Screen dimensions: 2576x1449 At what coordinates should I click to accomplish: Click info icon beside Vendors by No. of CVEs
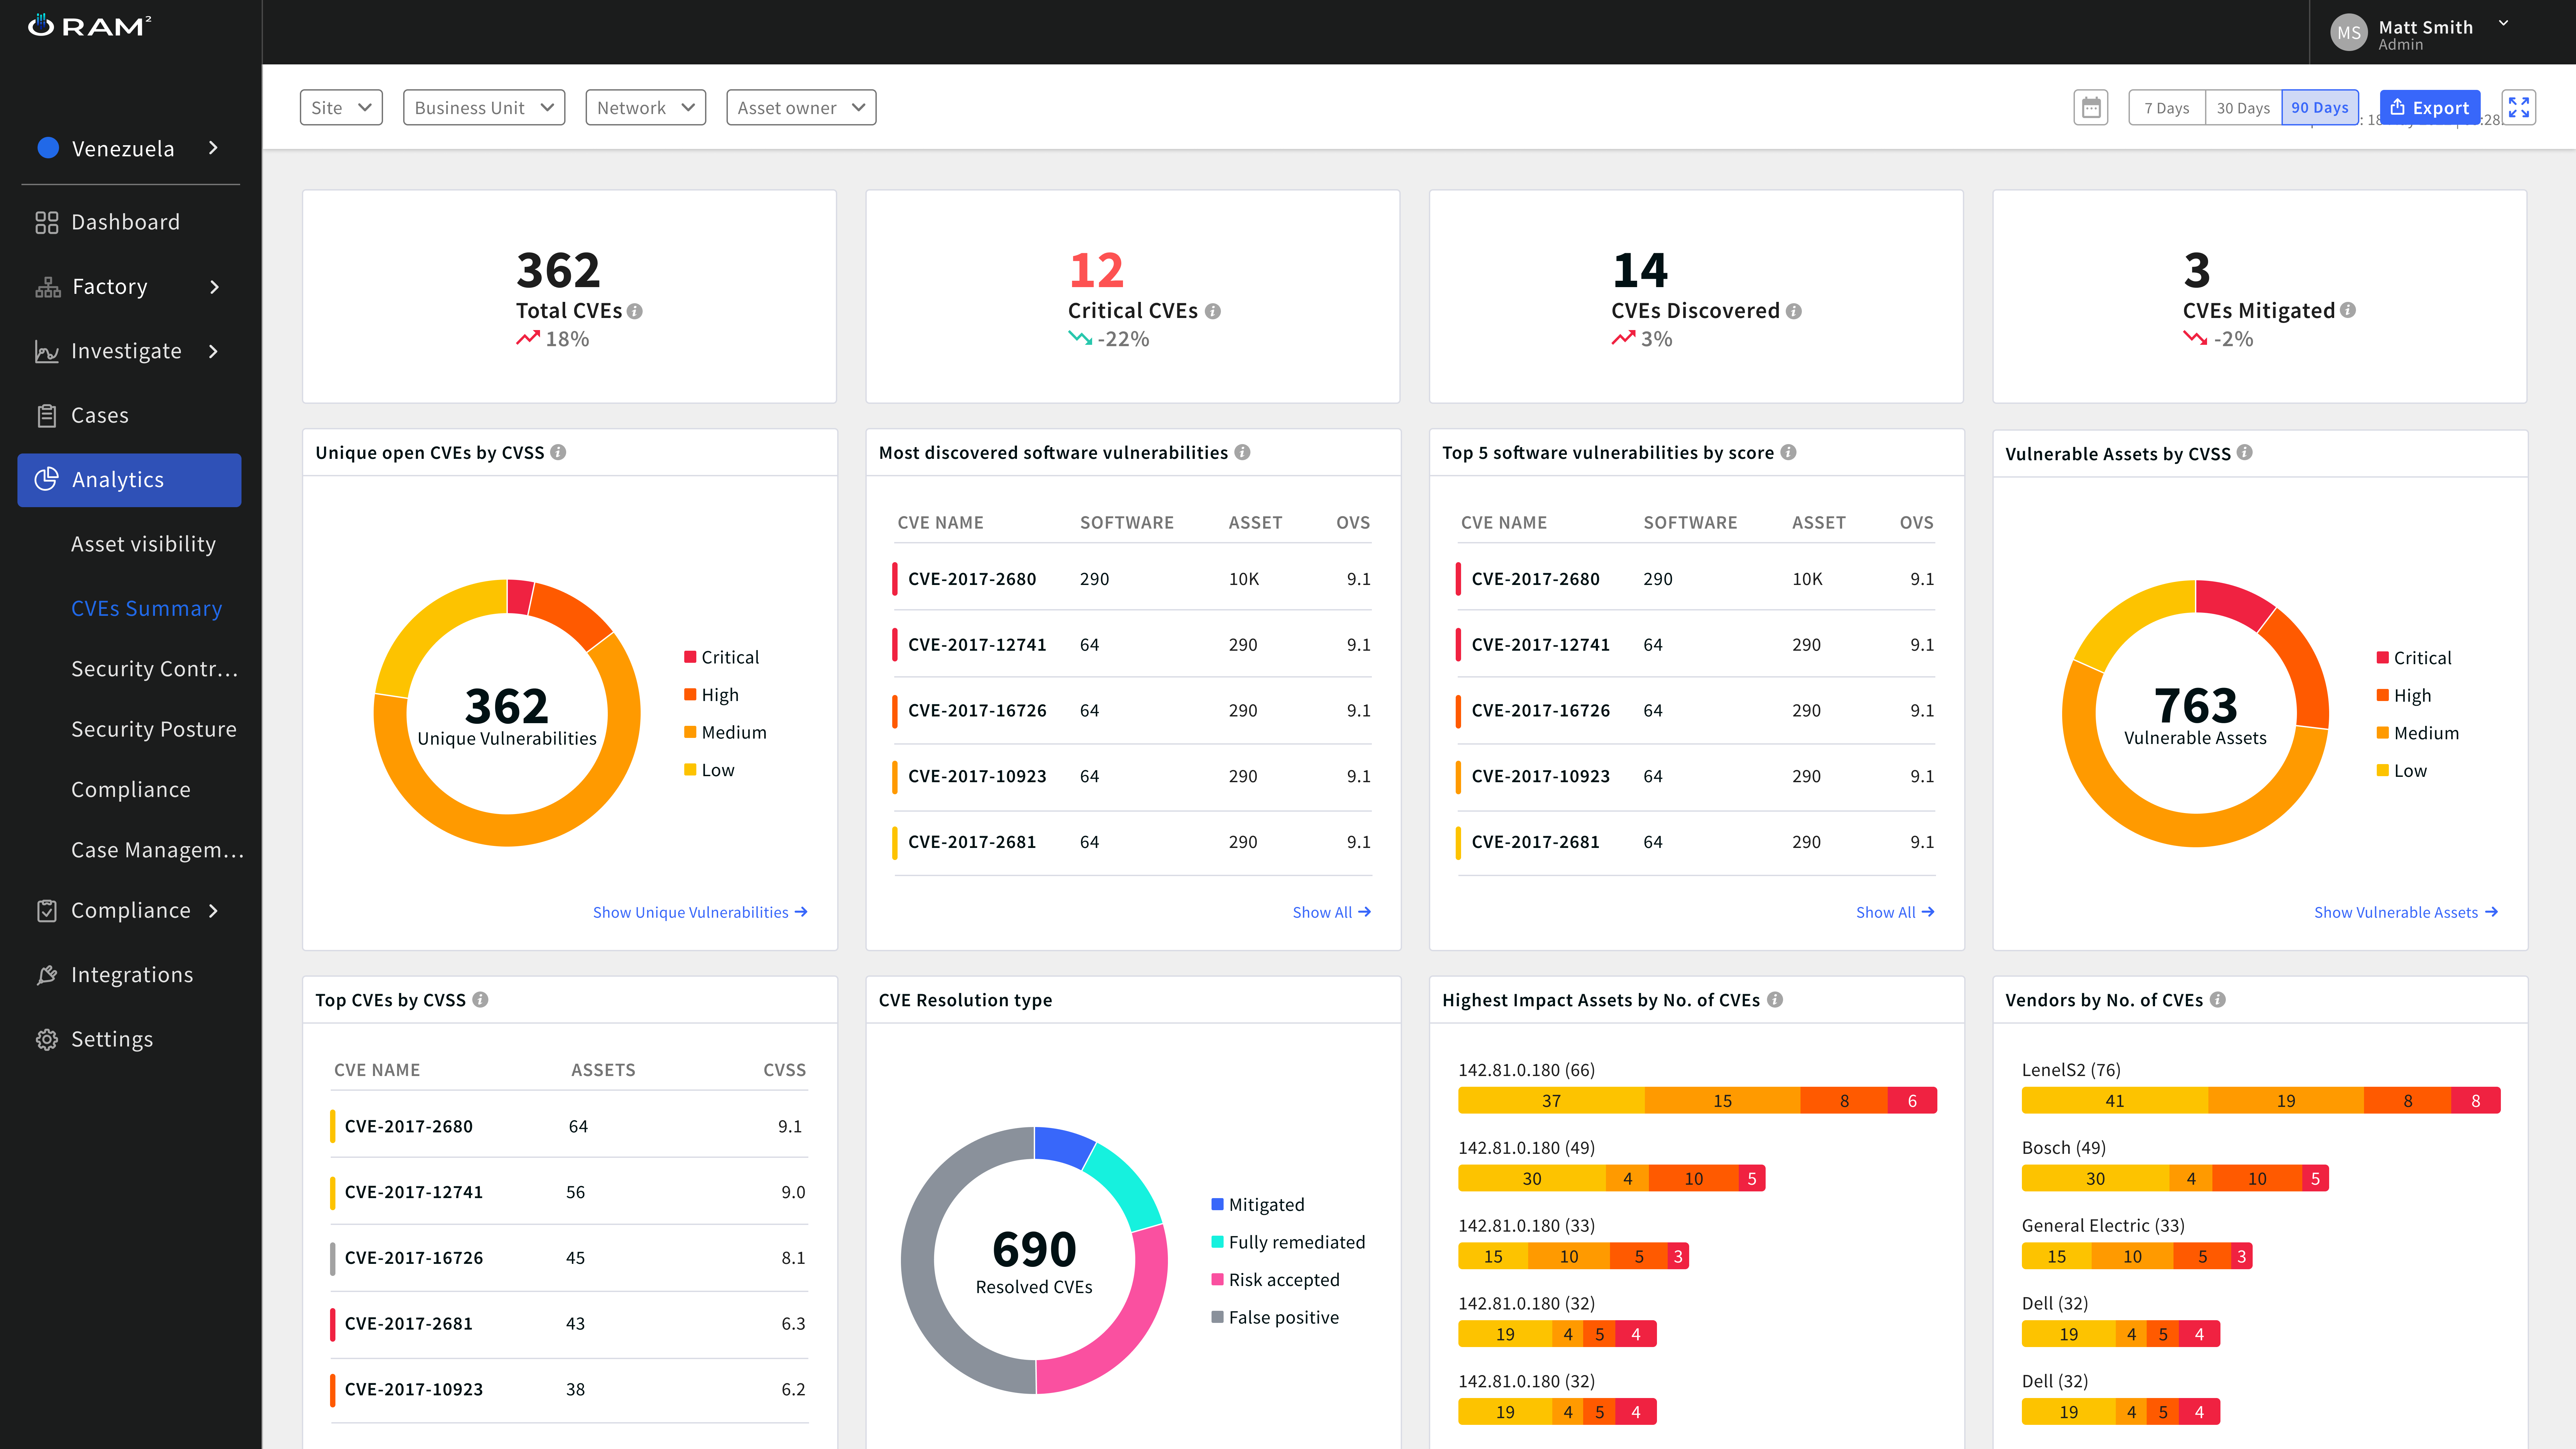[2218, 1000]
